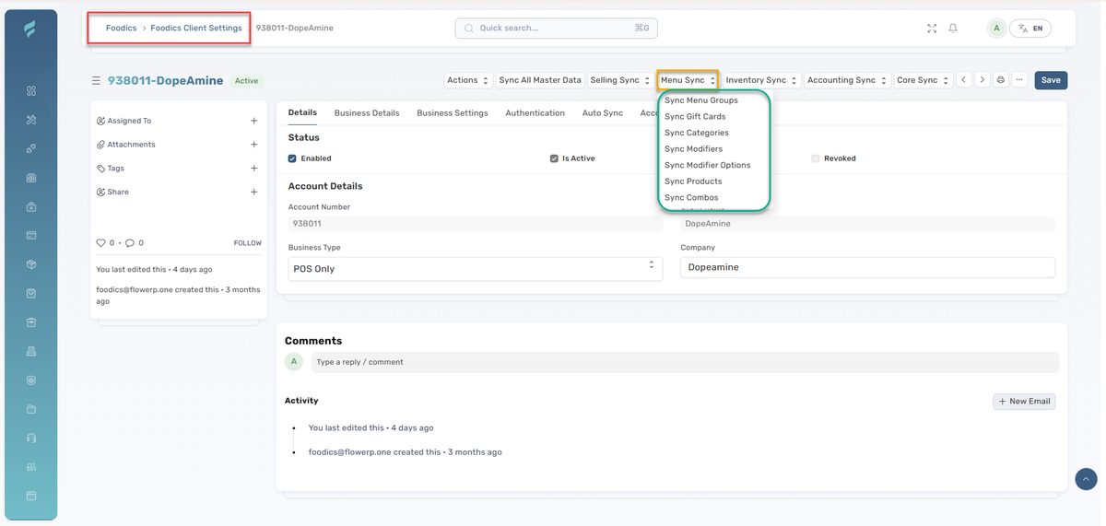The image size is (1106, 526).
Task: Click the print icon in toolbar
Action: click(x=1001, y=80)
